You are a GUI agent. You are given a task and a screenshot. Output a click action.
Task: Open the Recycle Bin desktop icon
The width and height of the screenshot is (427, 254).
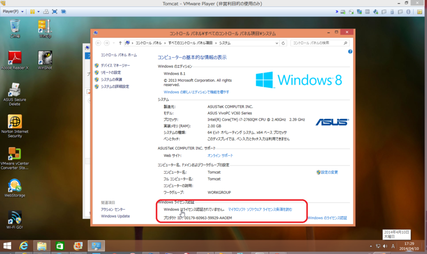[x=15, y=28]
